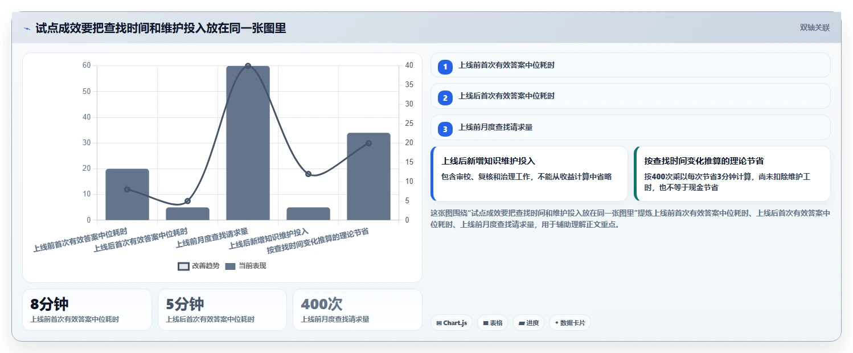The width and height of the screenshot is (853, 353).
Task: Select list row 上线前月度查找请求量
Action: click(630, 127)
